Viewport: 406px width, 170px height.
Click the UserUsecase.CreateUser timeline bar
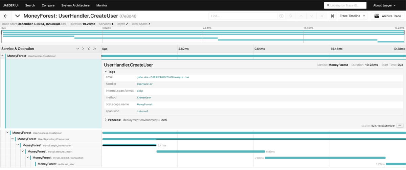click(254, 133)
